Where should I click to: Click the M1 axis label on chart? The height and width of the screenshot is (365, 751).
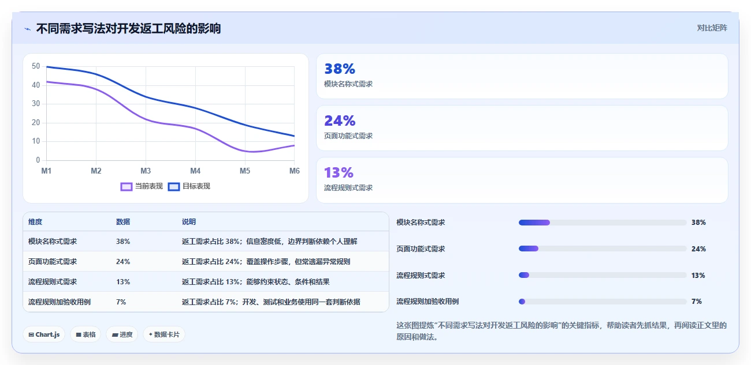(x=46, y=171)
